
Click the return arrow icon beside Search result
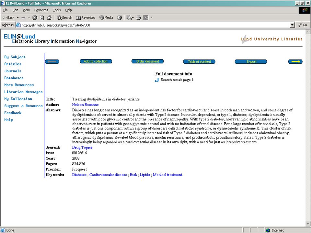[157, 80]
